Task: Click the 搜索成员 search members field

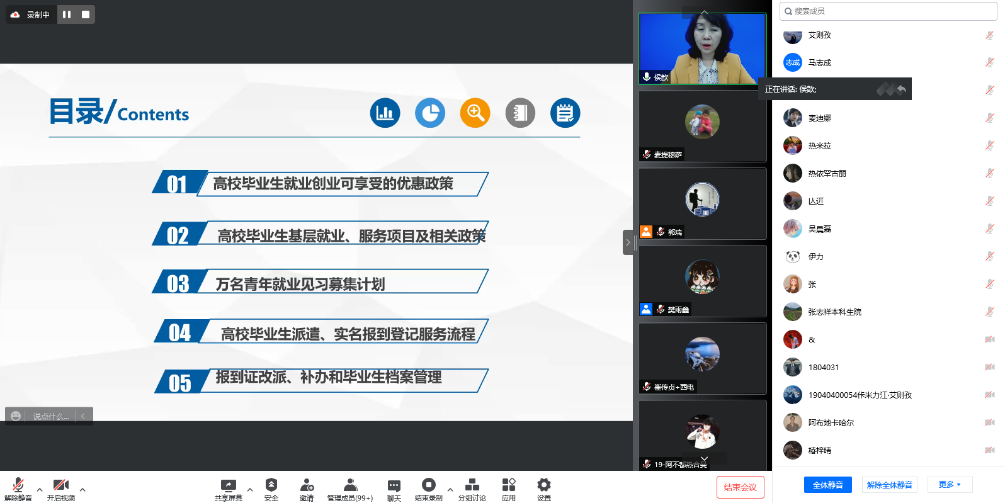Action: pyautogui.click(x=888, y=11)
